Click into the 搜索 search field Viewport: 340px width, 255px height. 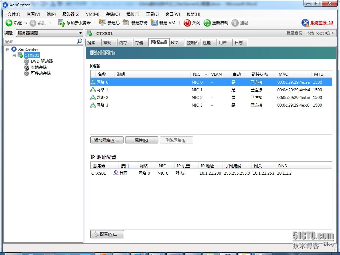tap(40, 42)
